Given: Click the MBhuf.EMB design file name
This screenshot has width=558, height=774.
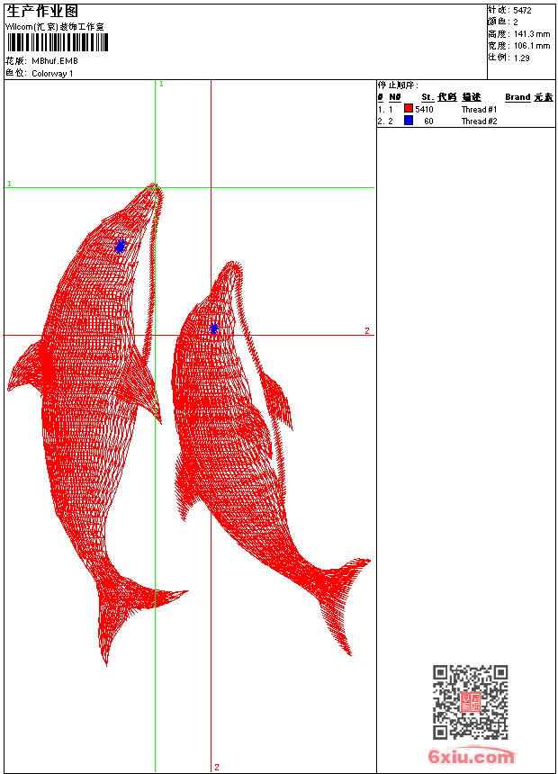Looking at the screenshot, I should 55,61.
